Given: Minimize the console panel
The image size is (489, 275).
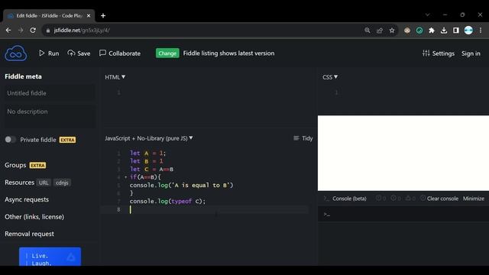Looking at the screenshot, I should (474, 199).
